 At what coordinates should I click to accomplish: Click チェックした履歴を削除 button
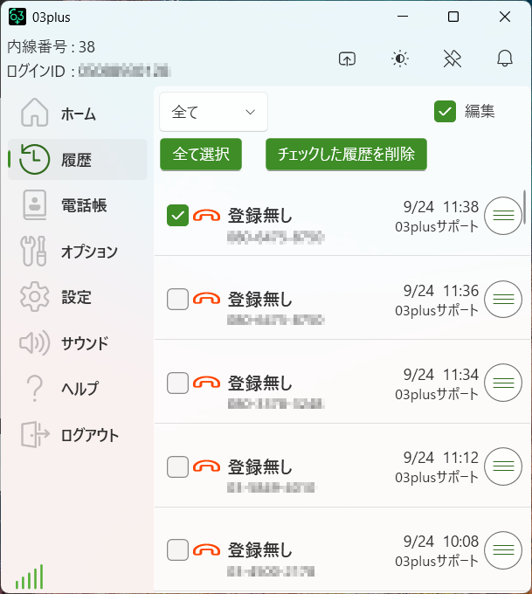pos(346,154)
